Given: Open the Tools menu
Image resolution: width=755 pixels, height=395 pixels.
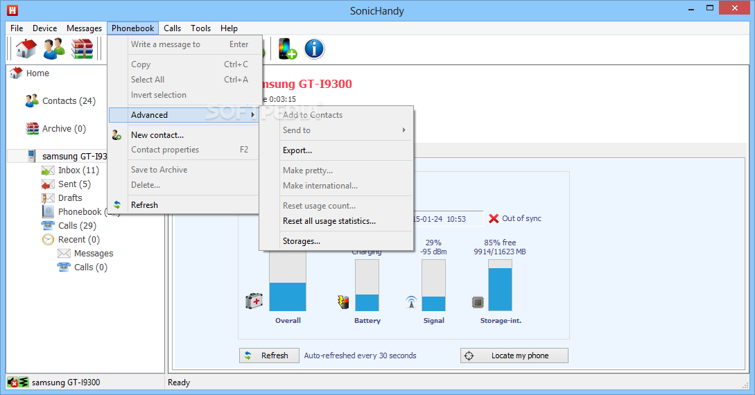Looking at the screenshot, I should point(201,28).
